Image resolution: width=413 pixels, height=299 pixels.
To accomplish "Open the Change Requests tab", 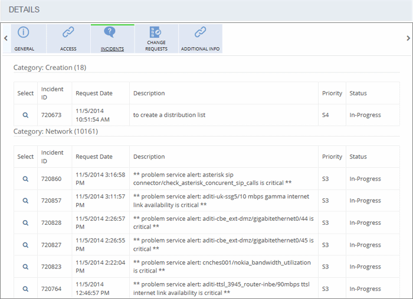I will (156, 39).
